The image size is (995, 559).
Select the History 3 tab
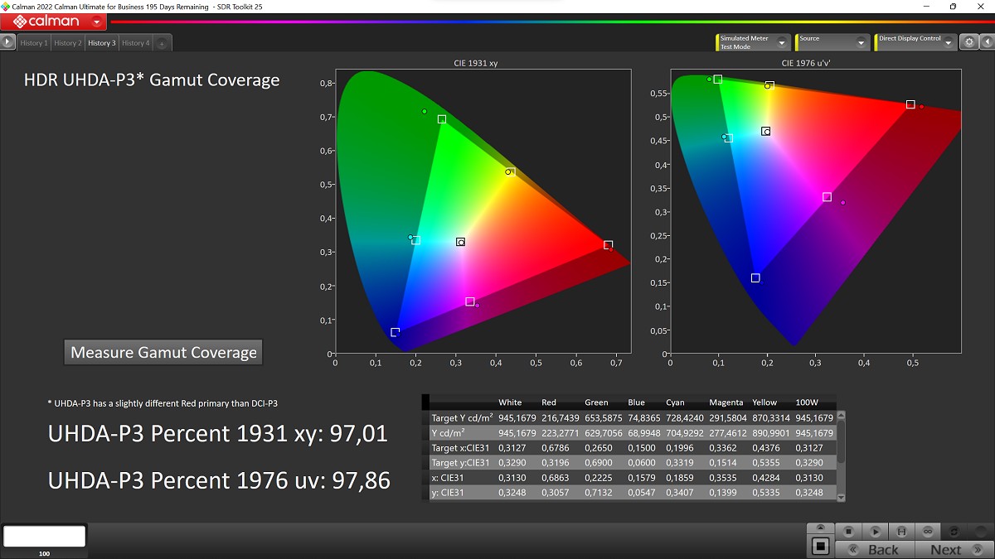point(102,43)
